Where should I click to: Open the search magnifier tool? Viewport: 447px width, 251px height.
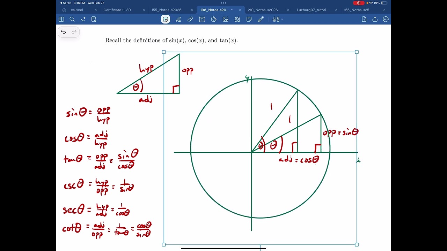coord(72,19)
